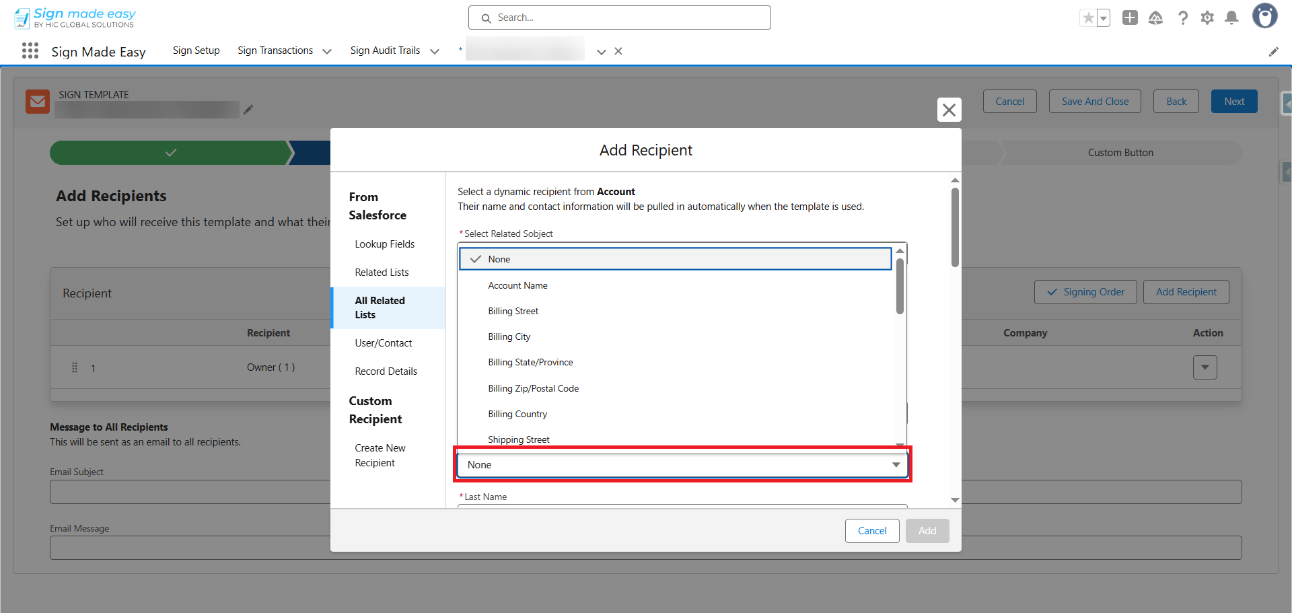1292x613 pixels.
Task: Toggle the Signing Order button
Action: coord(1085,292)
